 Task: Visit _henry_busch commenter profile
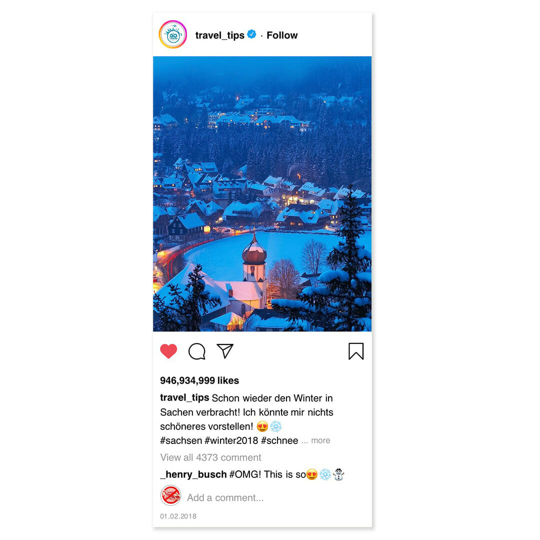[193, 474]
